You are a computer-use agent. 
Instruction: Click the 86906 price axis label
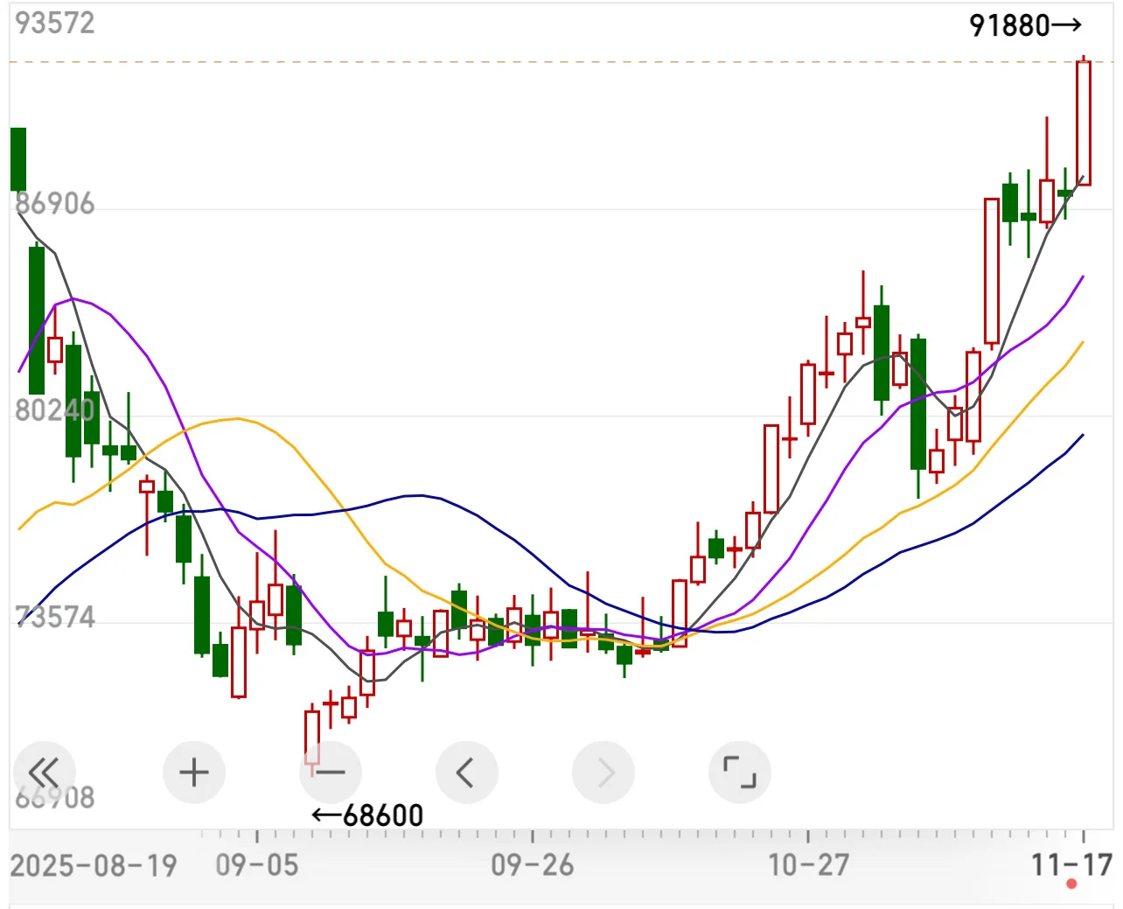tap(54, 203)
